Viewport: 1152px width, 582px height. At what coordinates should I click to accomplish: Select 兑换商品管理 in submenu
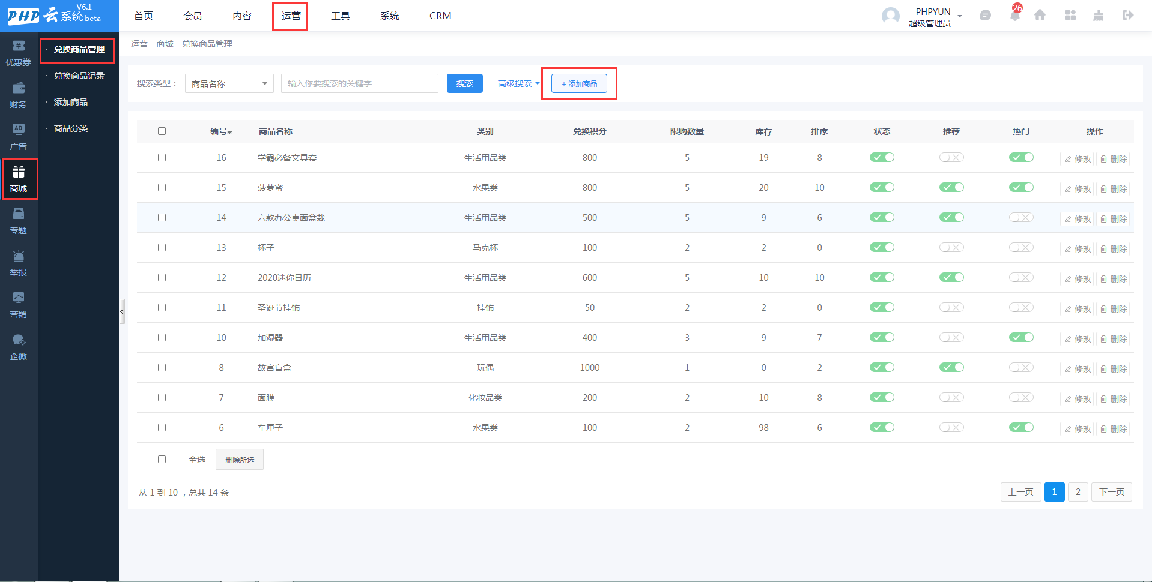79,49
